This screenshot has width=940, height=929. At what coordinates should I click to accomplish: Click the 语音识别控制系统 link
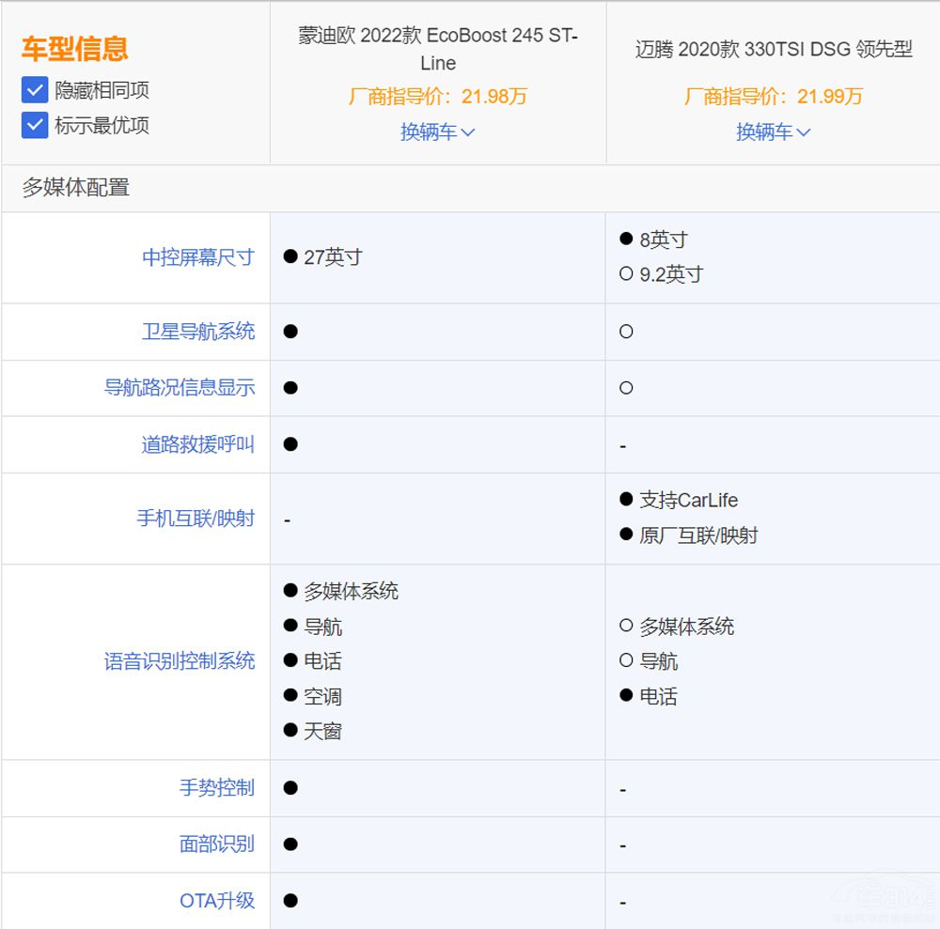tap(180, 661)
